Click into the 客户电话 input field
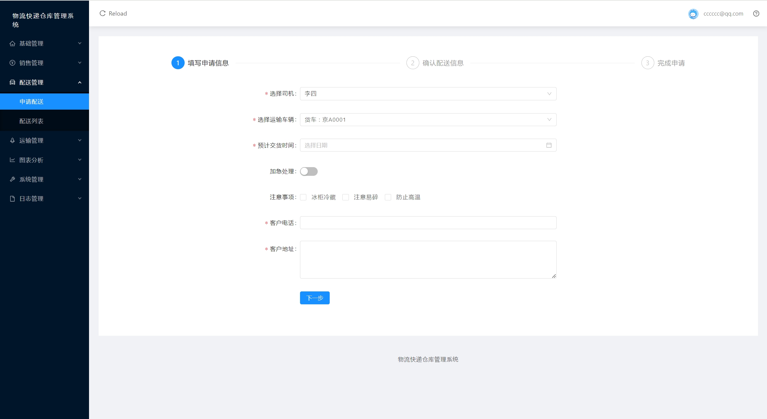767x419 pixels. click(428, 223)
